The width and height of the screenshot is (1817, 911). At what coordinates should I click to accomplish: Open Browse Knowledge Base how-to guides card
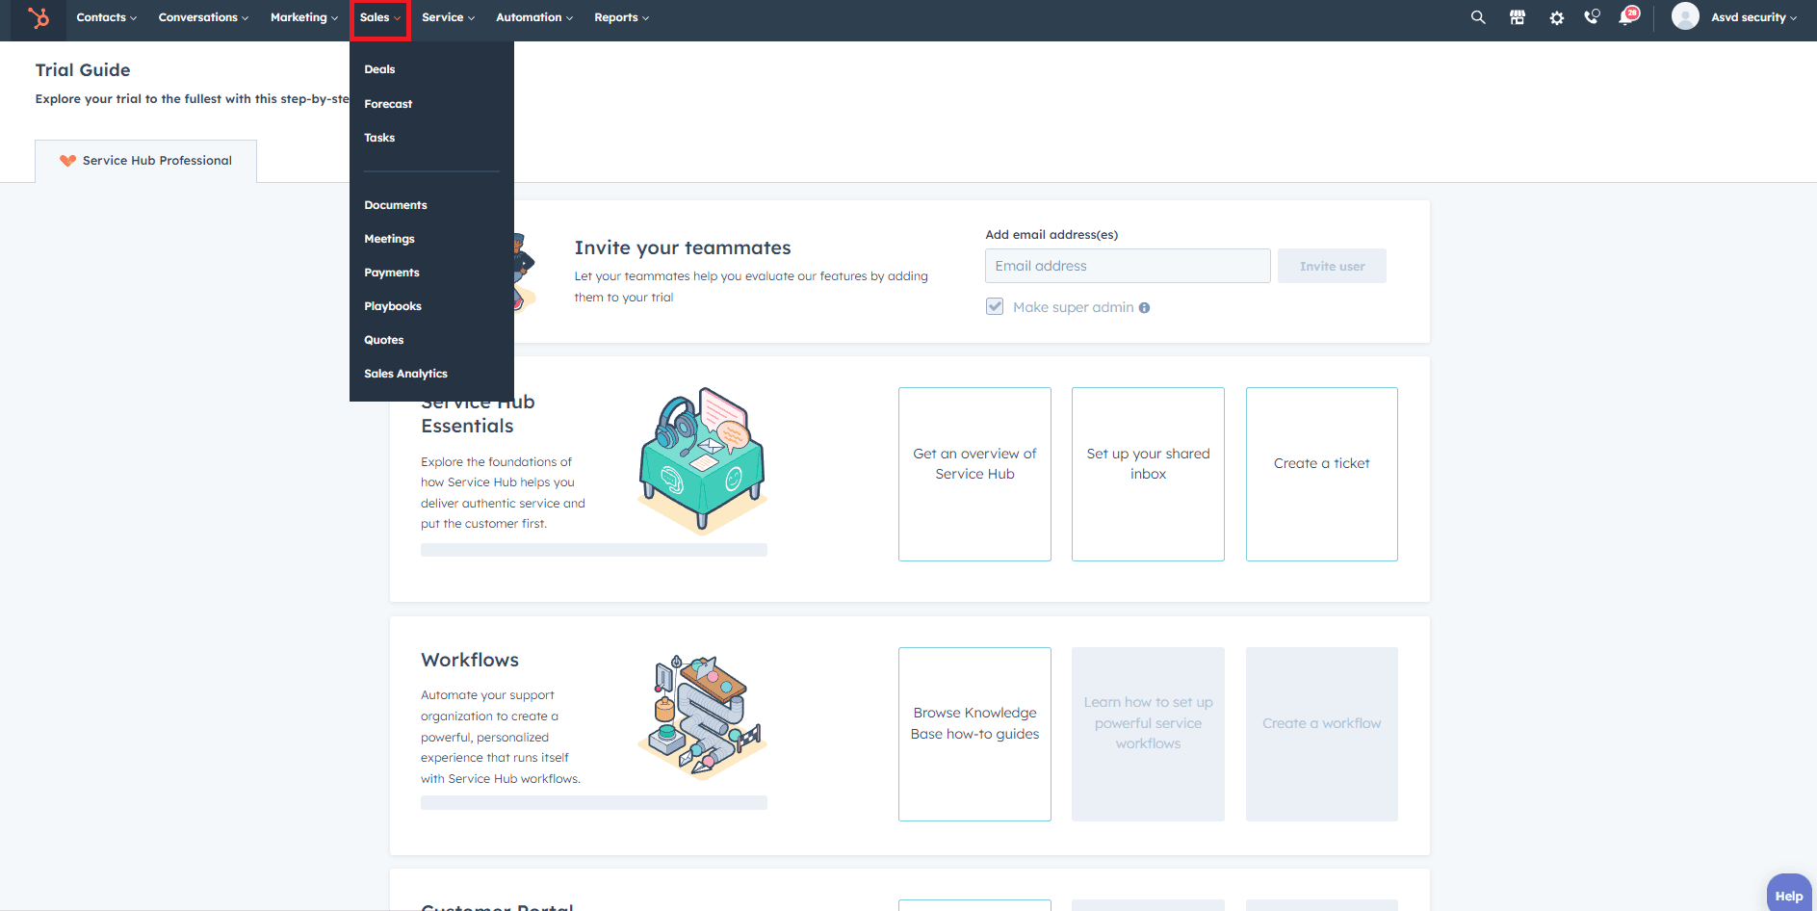(974, 734)
